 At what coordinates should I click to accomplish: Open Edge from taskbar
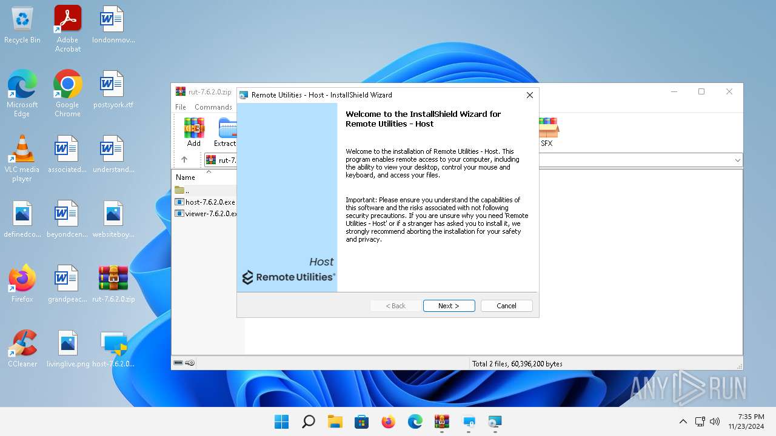click(x=415, y=421)
